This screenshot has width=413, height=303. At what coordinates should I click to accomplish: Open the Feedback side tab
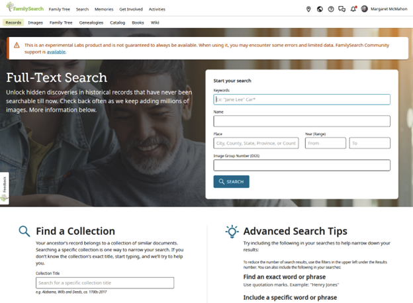(x=4, y=189)
